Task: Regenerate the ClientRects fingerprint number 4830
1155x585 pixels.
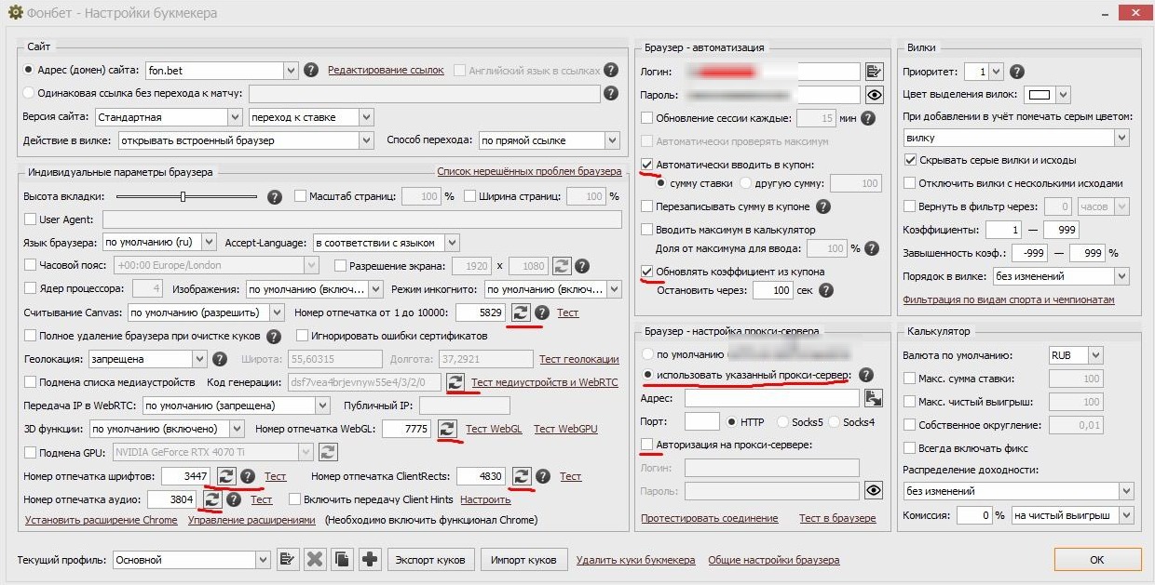Action: click(x=522, y=476)
